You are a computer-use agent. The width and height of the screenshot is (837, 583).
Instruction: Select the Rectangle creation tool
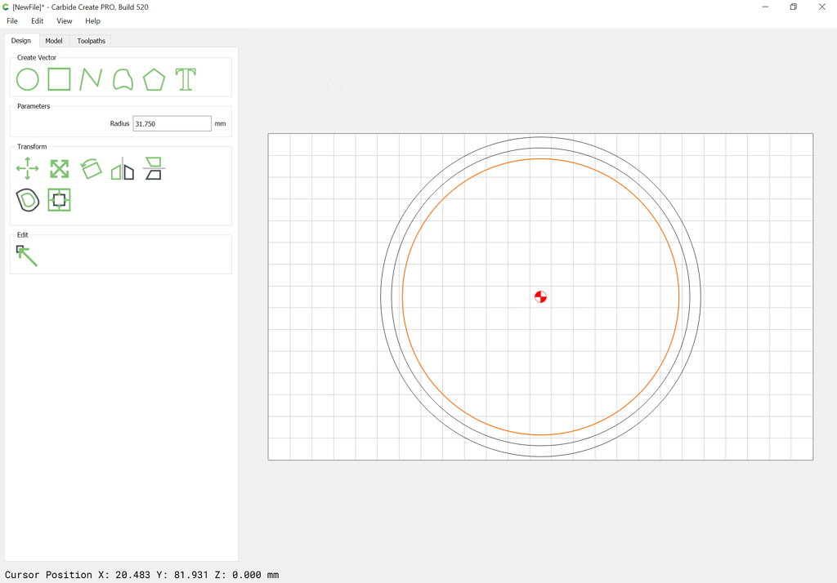58,79
